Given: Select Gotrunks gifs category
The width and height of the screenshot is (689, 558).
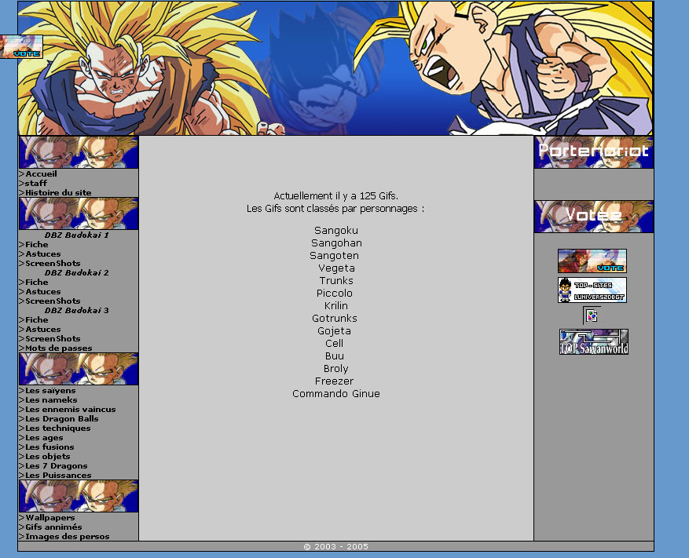Looking at the screenshot, I should 335,319.
